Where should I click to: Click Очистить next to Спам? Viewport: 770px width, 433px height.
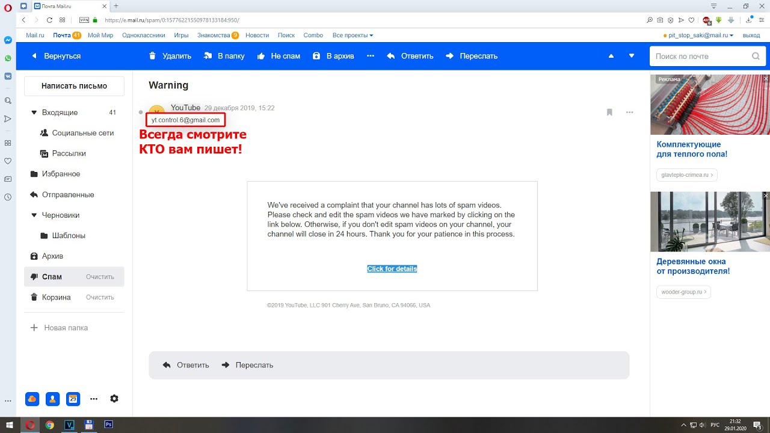pos(100,277)
